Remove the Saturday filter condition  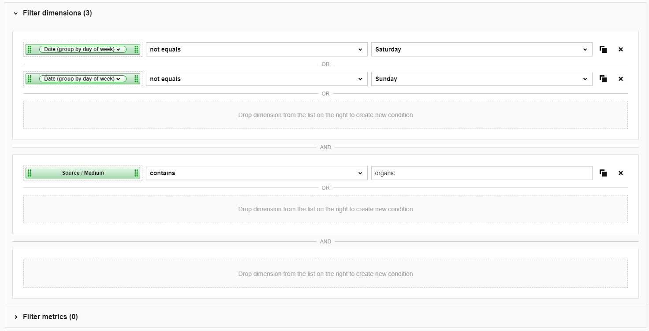(621, 49)
